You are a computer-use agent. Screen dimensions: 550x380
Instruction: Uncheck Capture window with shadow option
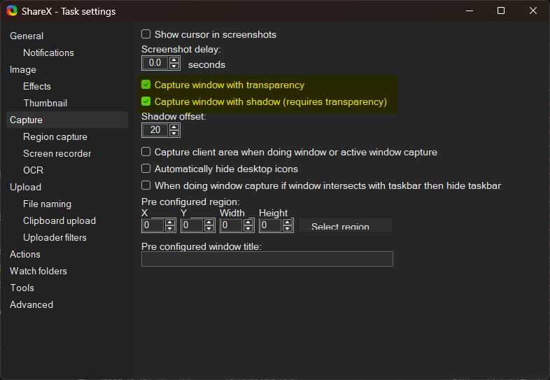146,101
